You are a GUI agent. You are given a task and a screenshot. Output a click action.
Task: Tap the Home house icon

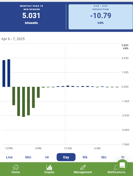pos(16,167)
